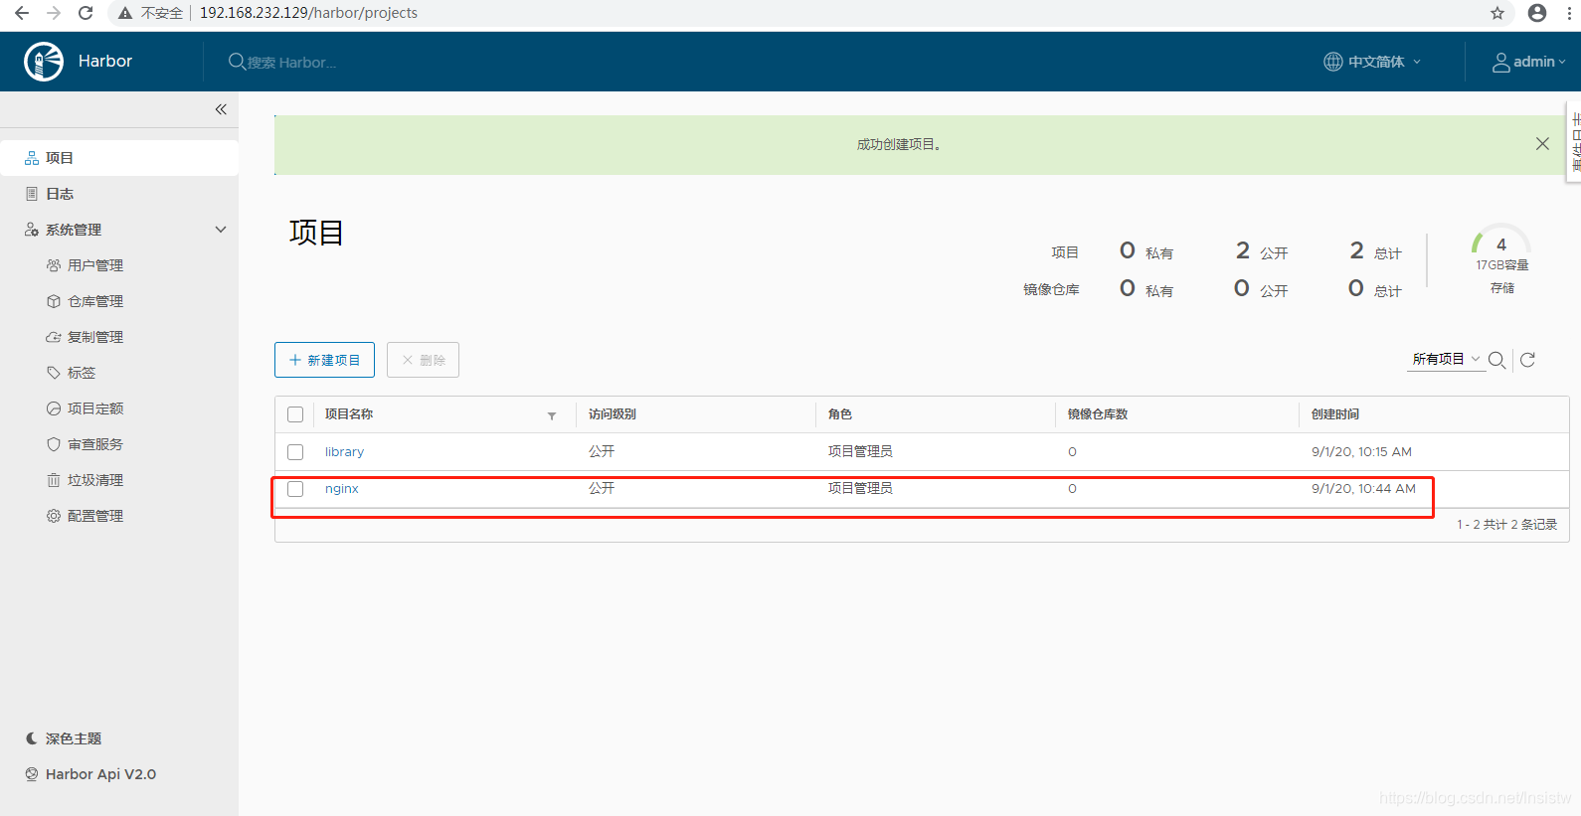Open 所有项目 filter dropdown

(x=1447, y=359)
